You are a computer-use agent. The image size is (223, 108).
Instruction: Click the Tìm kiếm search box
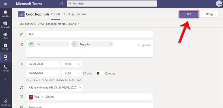click(x=112, y=4)
